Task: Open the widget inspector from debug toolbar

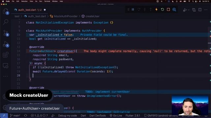Action: [174, 10]
